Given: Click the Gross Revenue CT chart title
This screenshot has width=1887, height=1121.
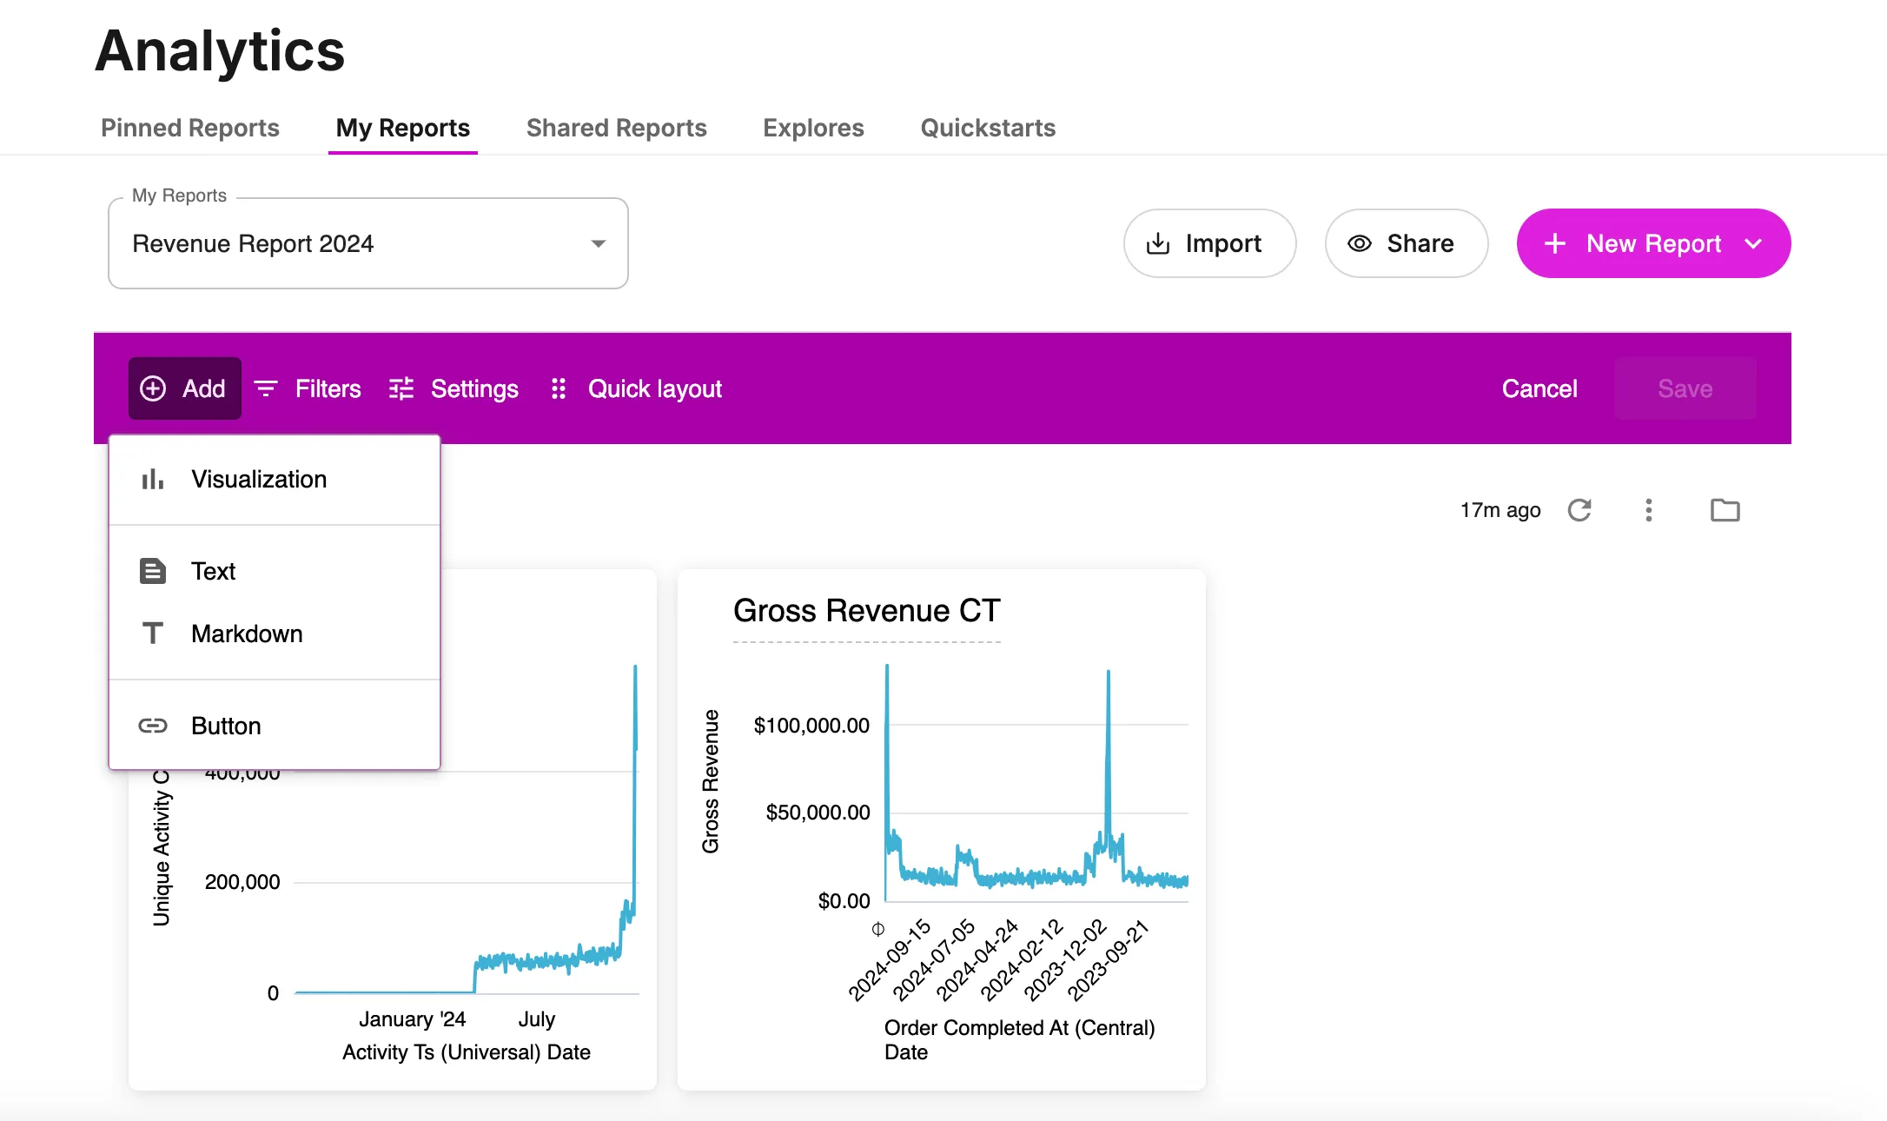Looking at the screenshot, I should (867, 611).
